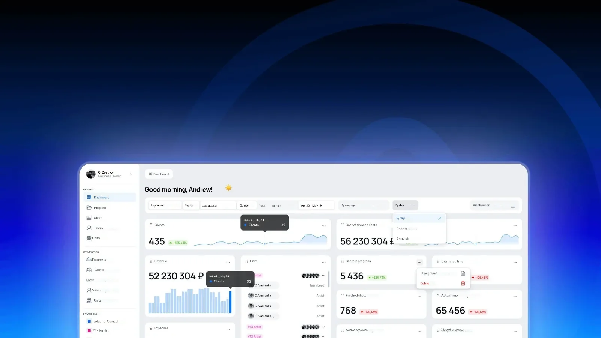Click the drag handle on Estimated time card
601x338 pixels.
click(x=438, y=261)
